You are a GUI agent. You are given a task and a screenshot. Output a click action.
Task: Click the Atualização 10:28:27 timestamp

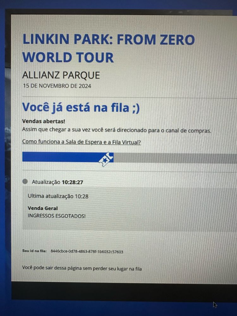[58, 182]
